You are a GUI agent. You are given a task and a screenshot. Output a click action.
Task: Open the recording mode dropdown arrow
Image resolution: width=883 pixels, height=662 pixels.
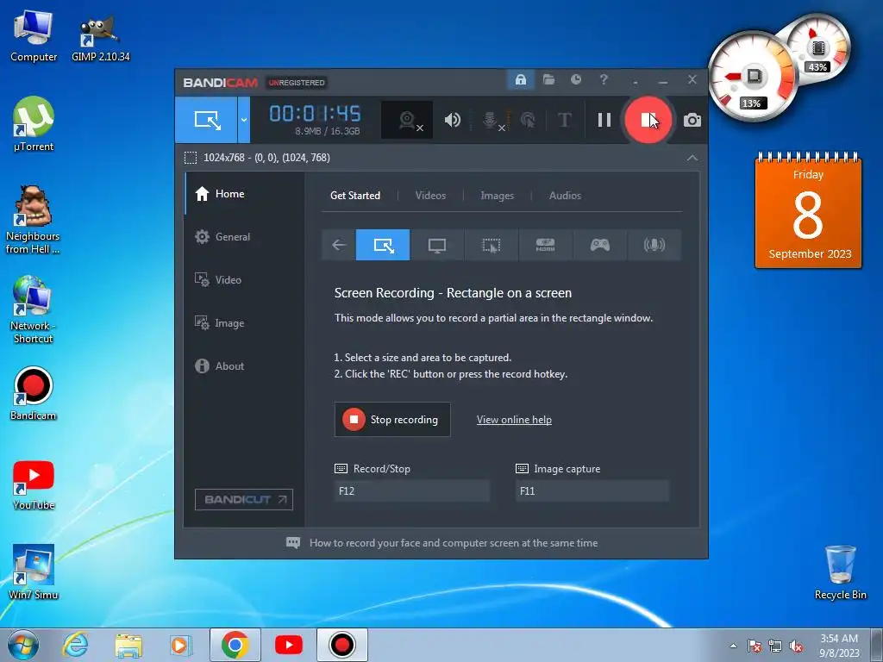click(244, 119)
